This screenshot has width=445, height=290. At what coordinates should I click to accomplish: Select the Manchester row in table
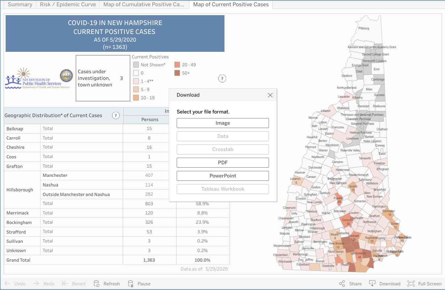pos(55,176)
